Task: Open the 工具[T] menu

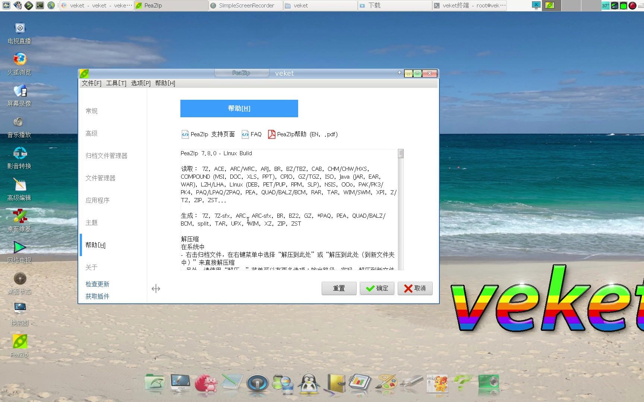Action: tap(116, 83)
